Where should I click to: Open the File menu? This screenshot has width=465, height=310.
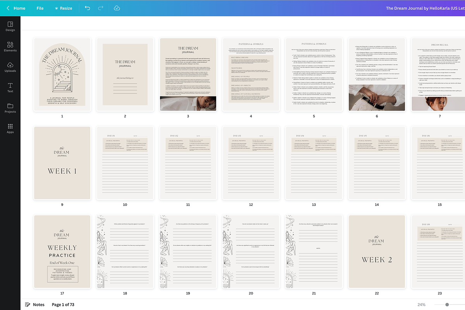40,8
